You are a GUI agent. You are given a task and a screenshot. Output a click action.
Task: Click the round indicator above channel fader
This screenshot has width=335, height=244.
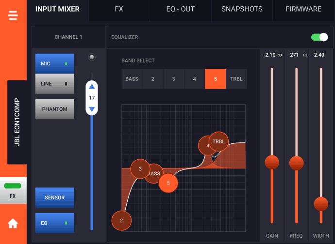(x=92, y=57)
